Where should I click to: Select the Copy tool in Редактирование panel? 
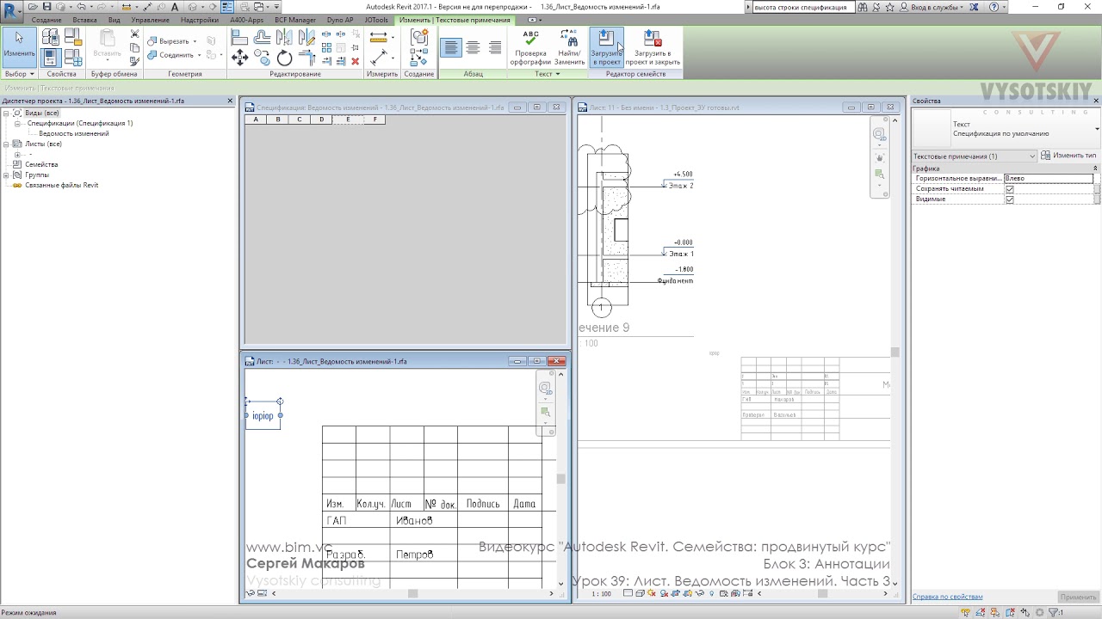[263, 58]
